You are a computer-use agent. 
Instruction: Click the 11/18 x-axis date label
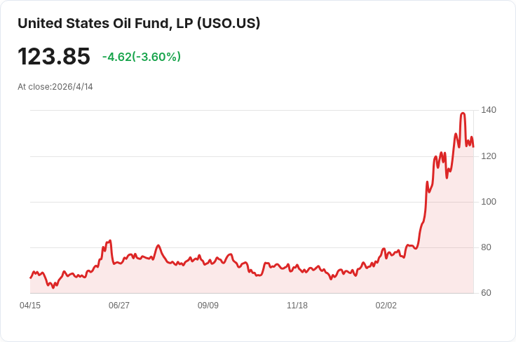point(297,306)
